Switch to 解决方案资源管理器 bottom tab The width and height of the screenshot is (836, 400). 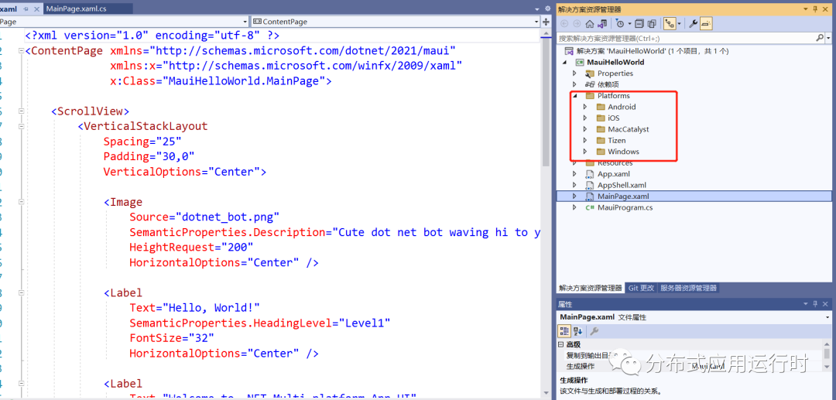click(590, 288)
